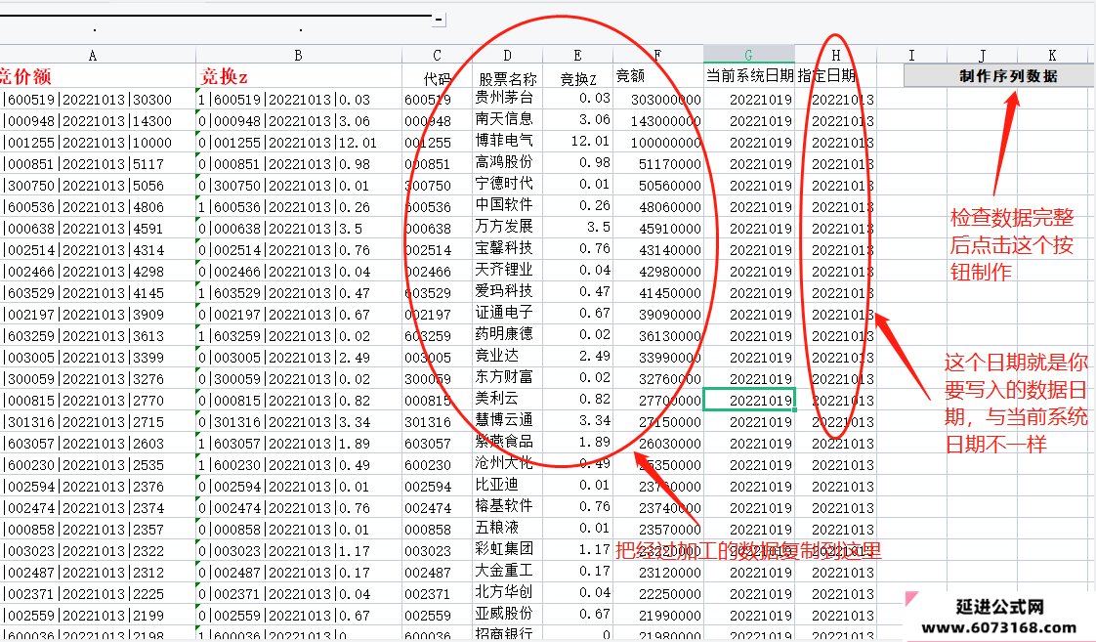Select the 当前系统日期 header cell

coord(748,76)
